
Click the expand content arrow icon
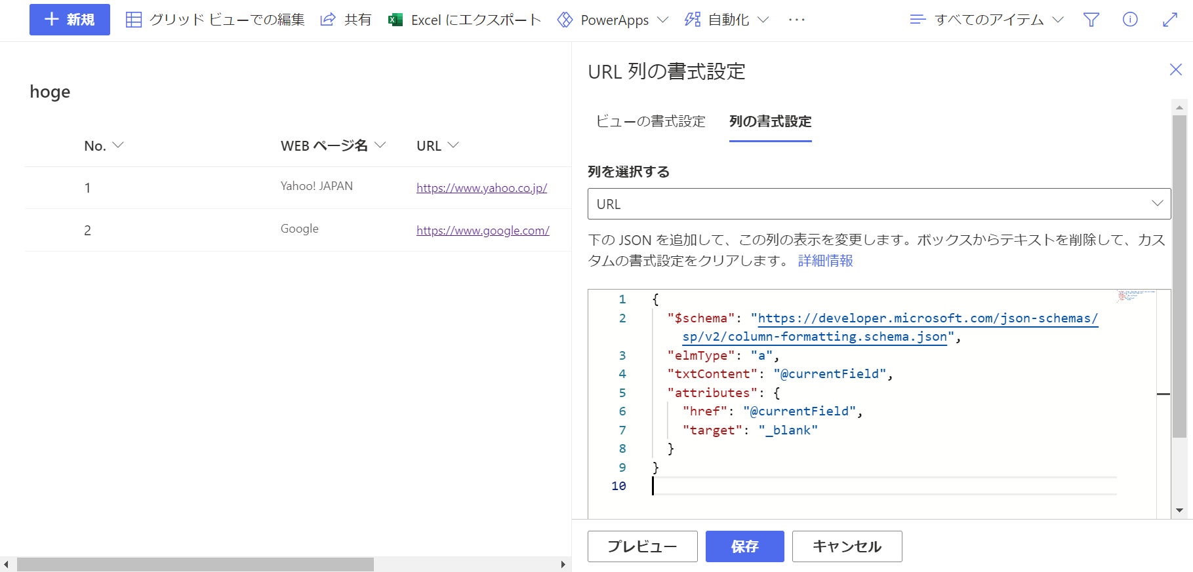(1170, 20)
